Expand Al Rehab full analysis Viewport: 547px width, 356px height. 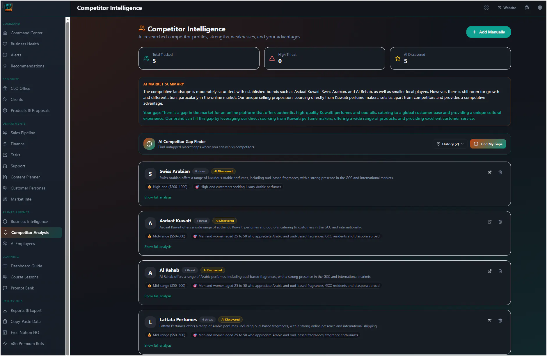[x=158, y=296]
